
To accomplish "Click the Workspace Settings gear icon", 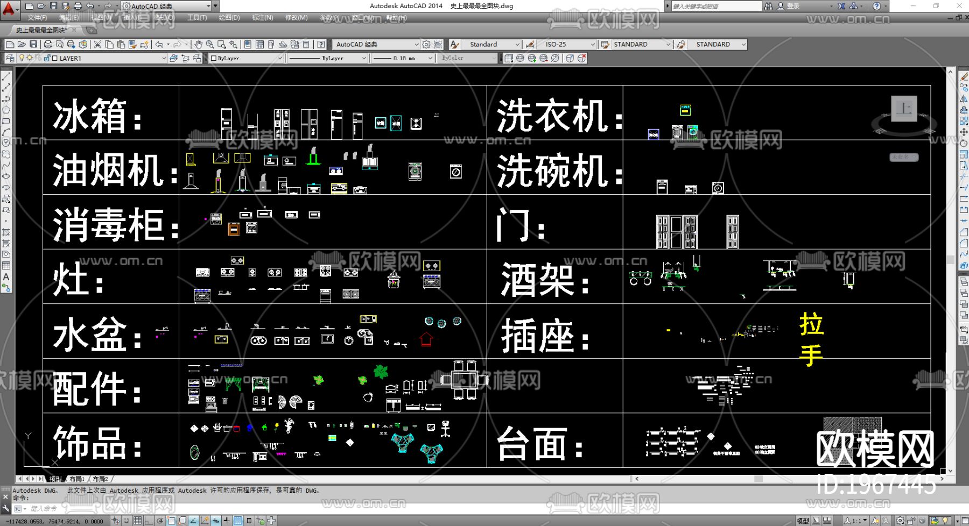I will click(426, 45).
